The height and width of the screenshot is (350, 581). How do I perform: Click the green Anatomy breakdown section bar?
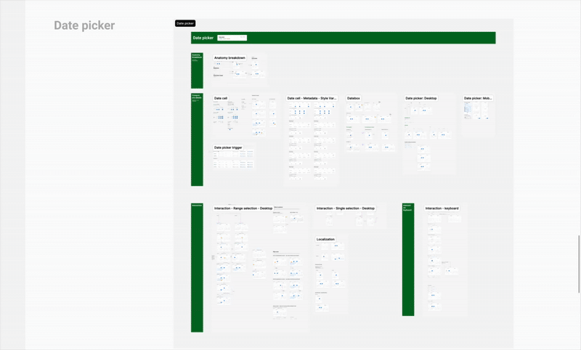click(197, 70)
